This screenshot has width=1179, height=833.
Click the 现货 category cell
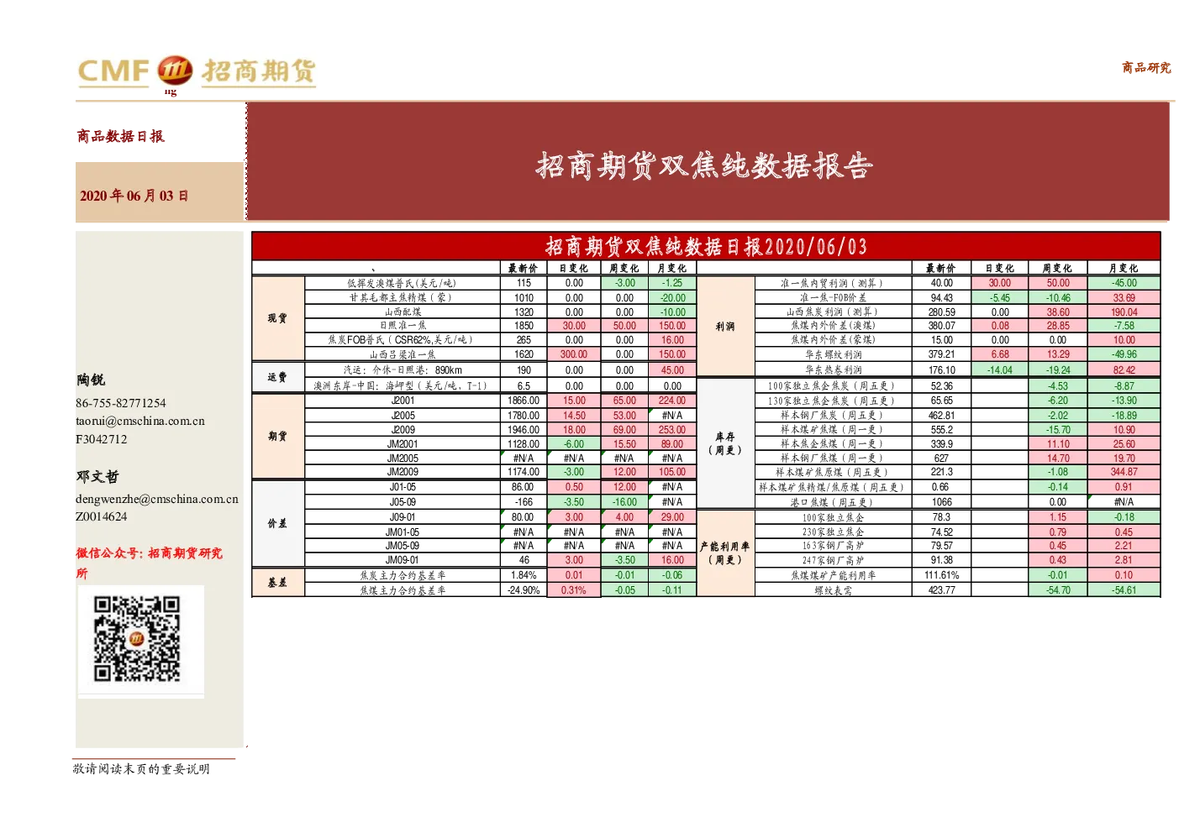pos(278,318)
